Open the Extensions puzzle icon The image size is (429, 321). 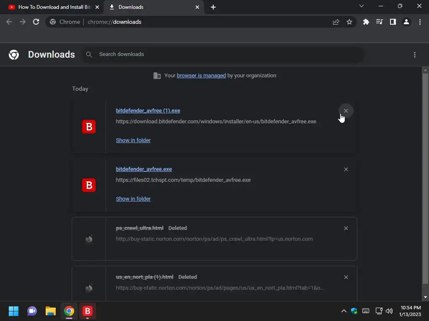tap(366, 22)
